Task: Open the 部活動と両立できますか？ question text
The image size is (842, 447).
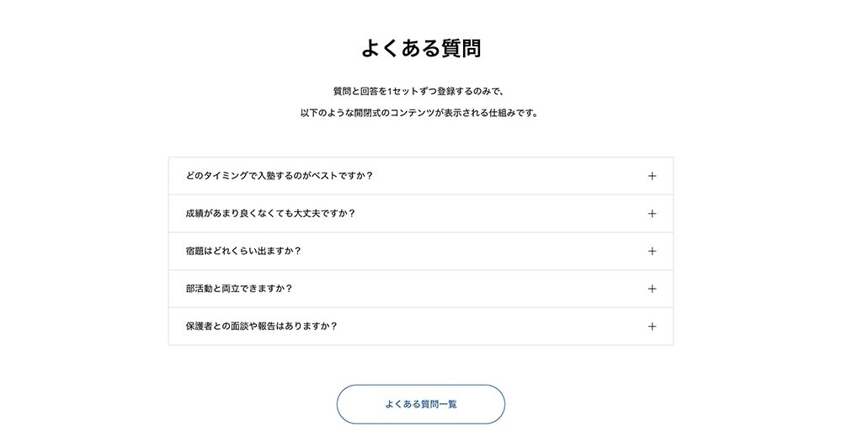Action: click(239, 289)
